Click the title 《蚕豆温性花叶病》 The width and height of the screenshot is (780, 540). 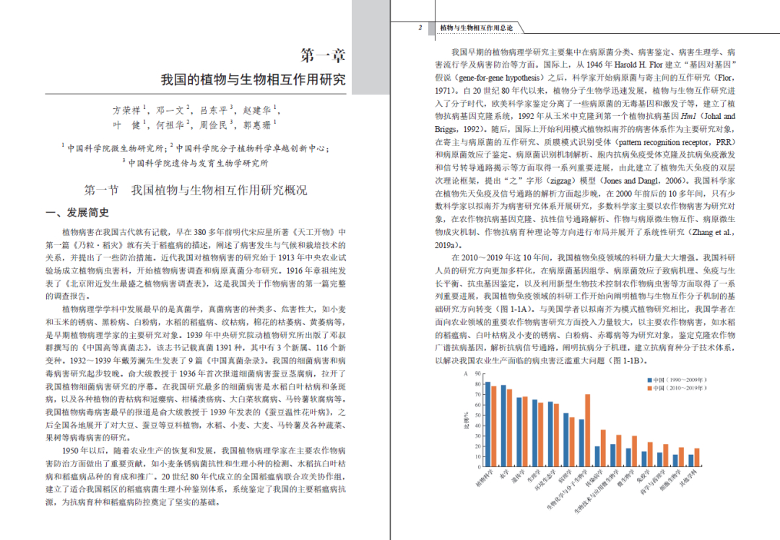300,412
